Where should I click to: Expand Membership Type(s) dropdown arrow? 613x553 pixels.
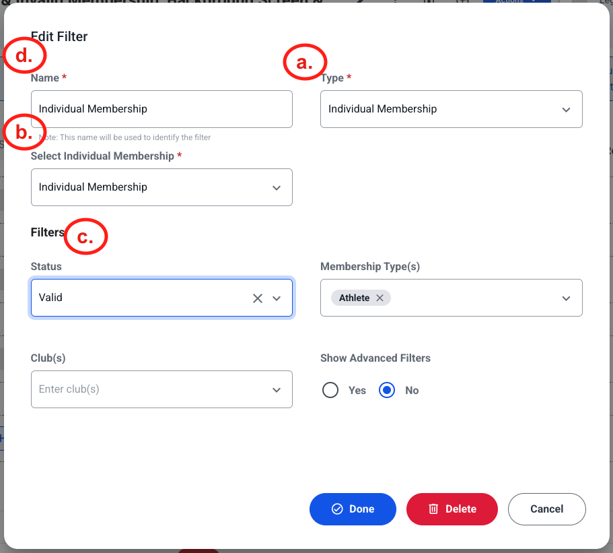tap(566, 298)
